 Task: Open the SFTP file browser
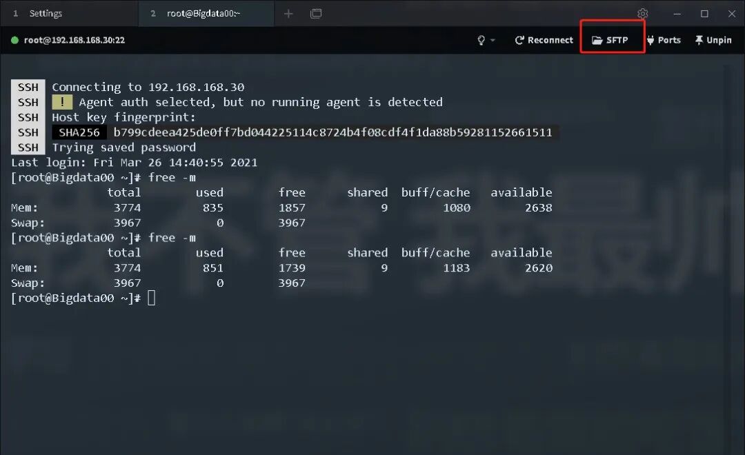click(x=610, y=41)
